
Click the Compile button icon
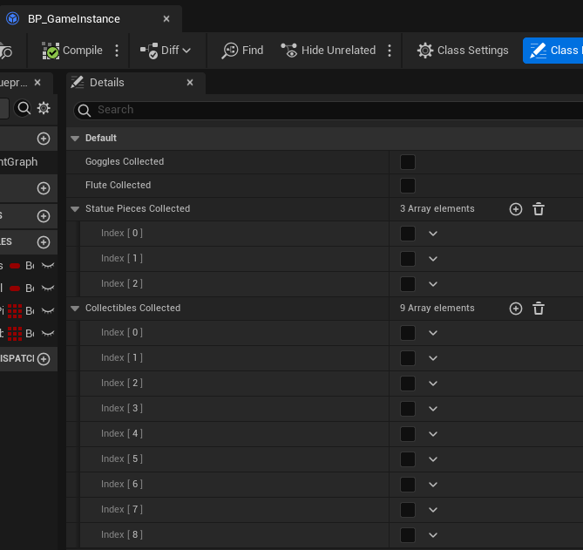click(x=51, y=51)
